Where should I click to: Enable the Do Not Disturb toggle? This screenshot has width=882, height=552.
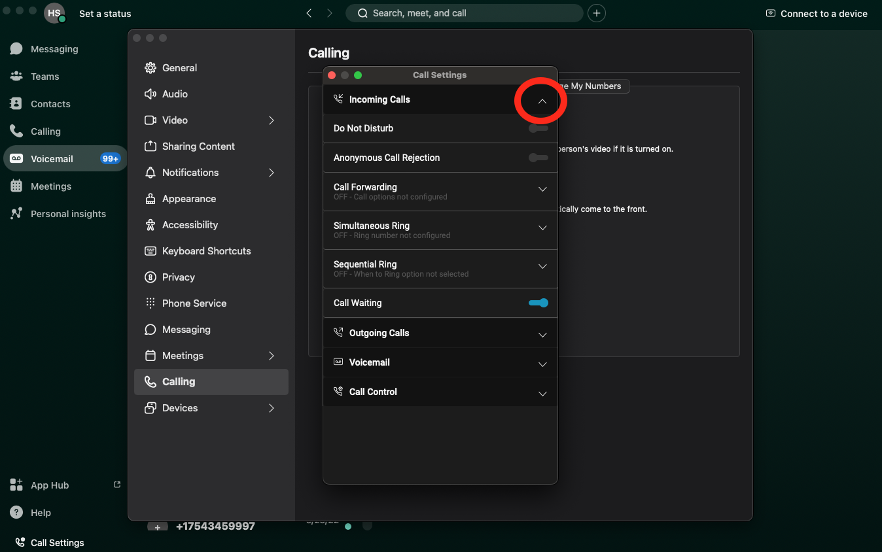coord(538,128)
